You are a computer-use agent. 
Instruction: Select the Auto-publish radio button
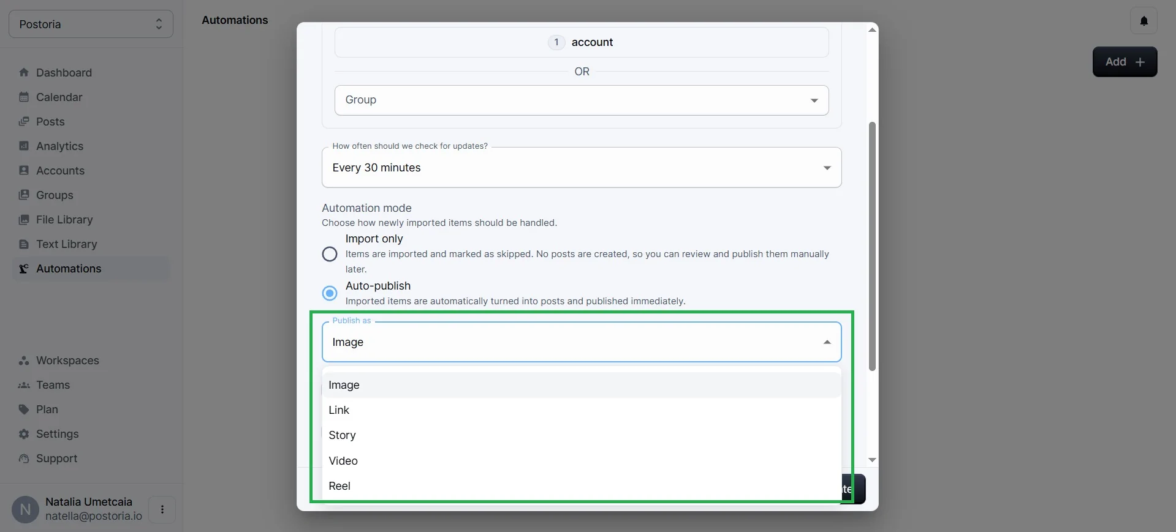pyautogui.click(x=330, y=293)
